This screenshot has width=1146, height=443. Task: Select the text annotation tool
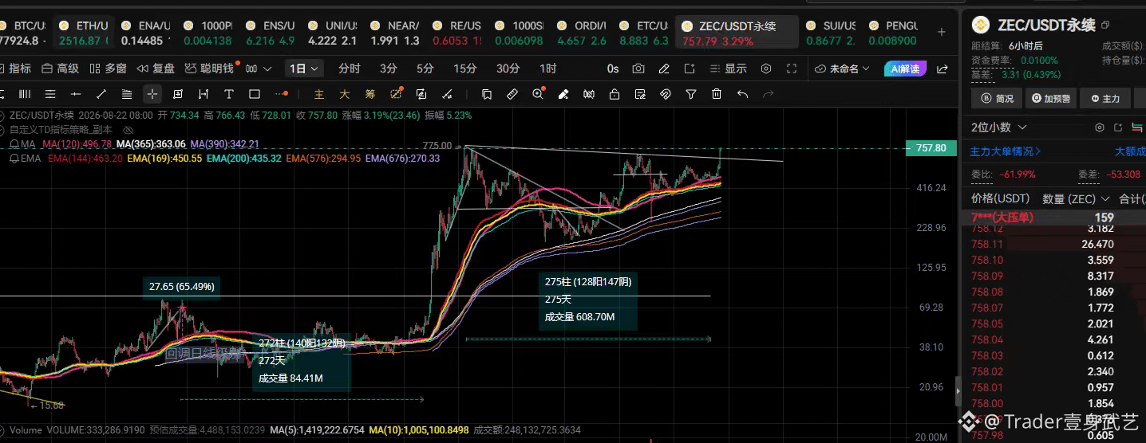[x=229, y=94]
